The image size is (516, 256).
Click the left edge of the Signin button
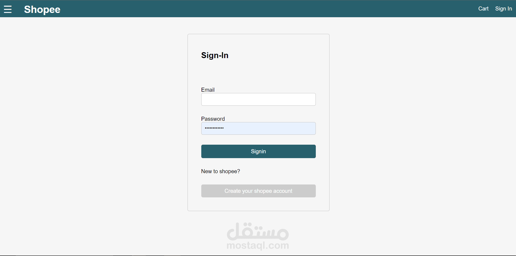(205, 151)
